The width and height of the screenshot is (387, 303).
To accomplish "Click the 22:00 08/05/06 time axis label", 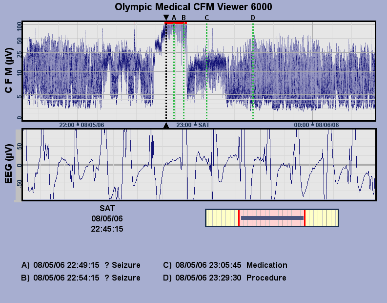I will (x=81, y=125).
